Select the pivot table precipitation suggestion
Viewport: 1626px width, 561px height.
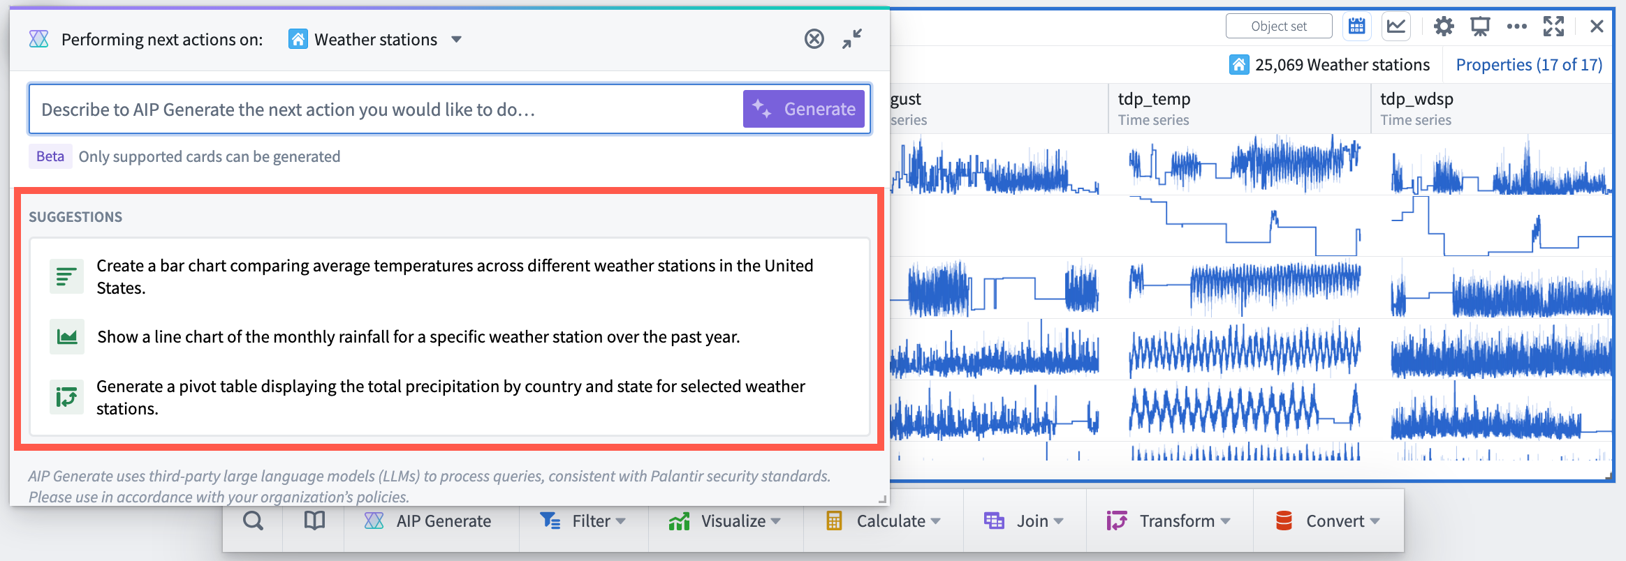click(x=450, y=397)
